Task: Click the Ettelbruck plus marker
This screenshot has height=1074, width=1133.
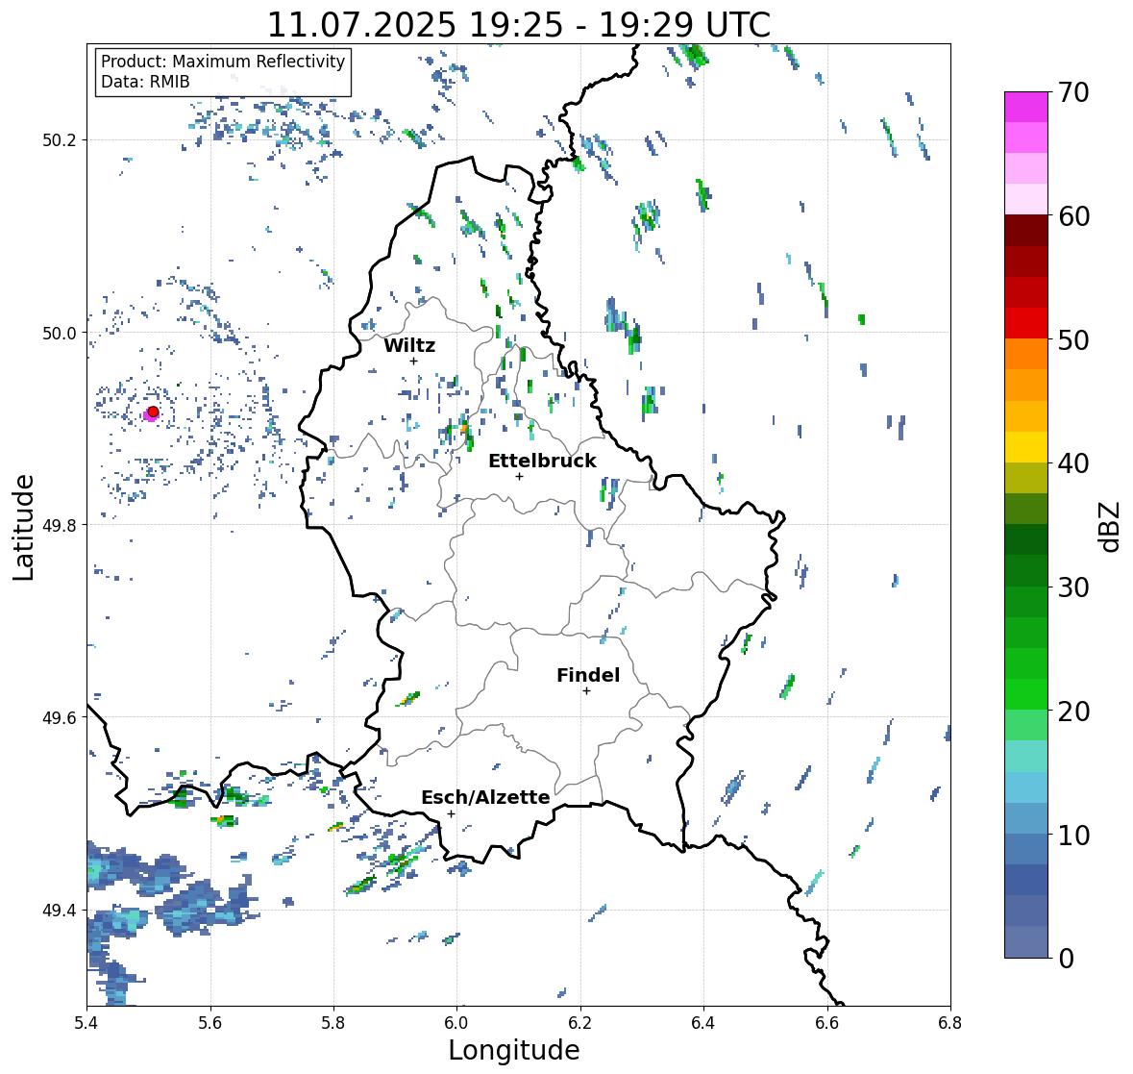Action: coord(519,476)
